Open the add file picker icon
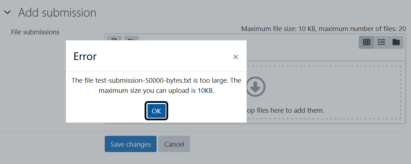 tap(115, 38)
